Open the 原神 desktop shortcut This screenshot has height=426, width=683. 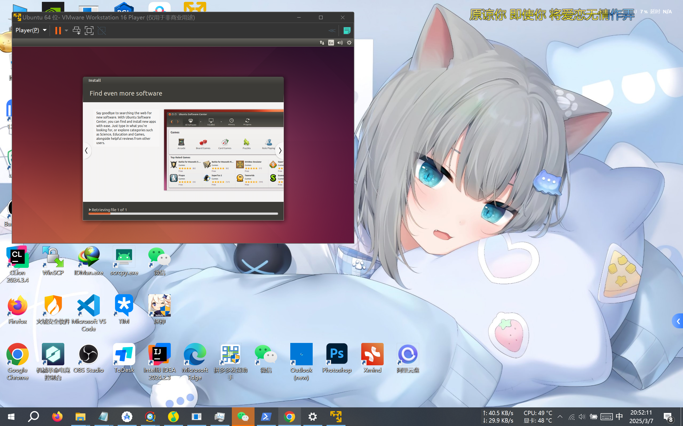160,309
